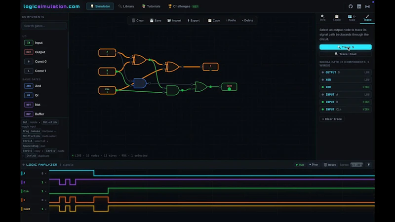The width and height of the screenshot is (395, 222).
Task: Select the Const 0 component
Action: tap(44, 61)
